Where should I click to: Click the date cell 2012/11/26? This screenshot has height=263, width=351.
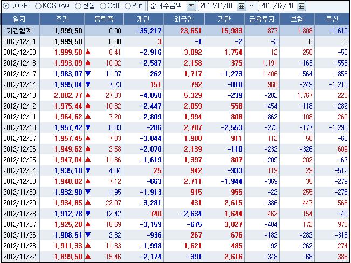[20, 235]
